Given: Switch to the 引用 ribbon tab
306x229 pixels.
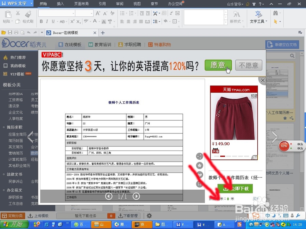Looking at the screenshot, I should (102, 4).
